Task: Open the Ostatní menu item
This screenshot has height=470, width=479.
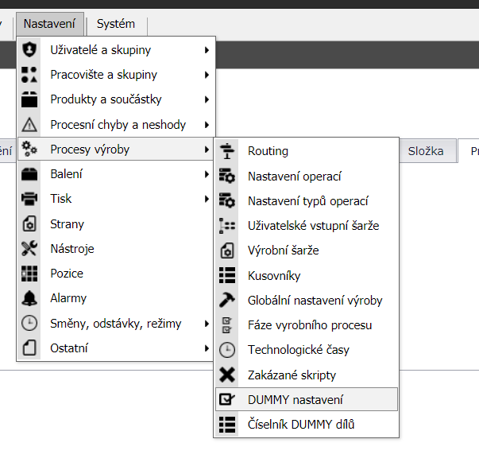Action: click(x=69, y=348)
